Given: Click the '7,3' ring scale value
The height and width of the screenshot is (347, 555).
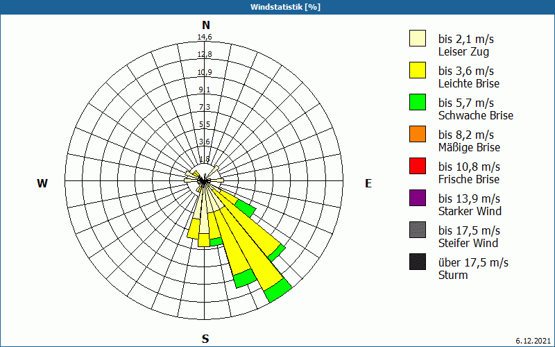Looking at the screenshot, I should [205, 107].
